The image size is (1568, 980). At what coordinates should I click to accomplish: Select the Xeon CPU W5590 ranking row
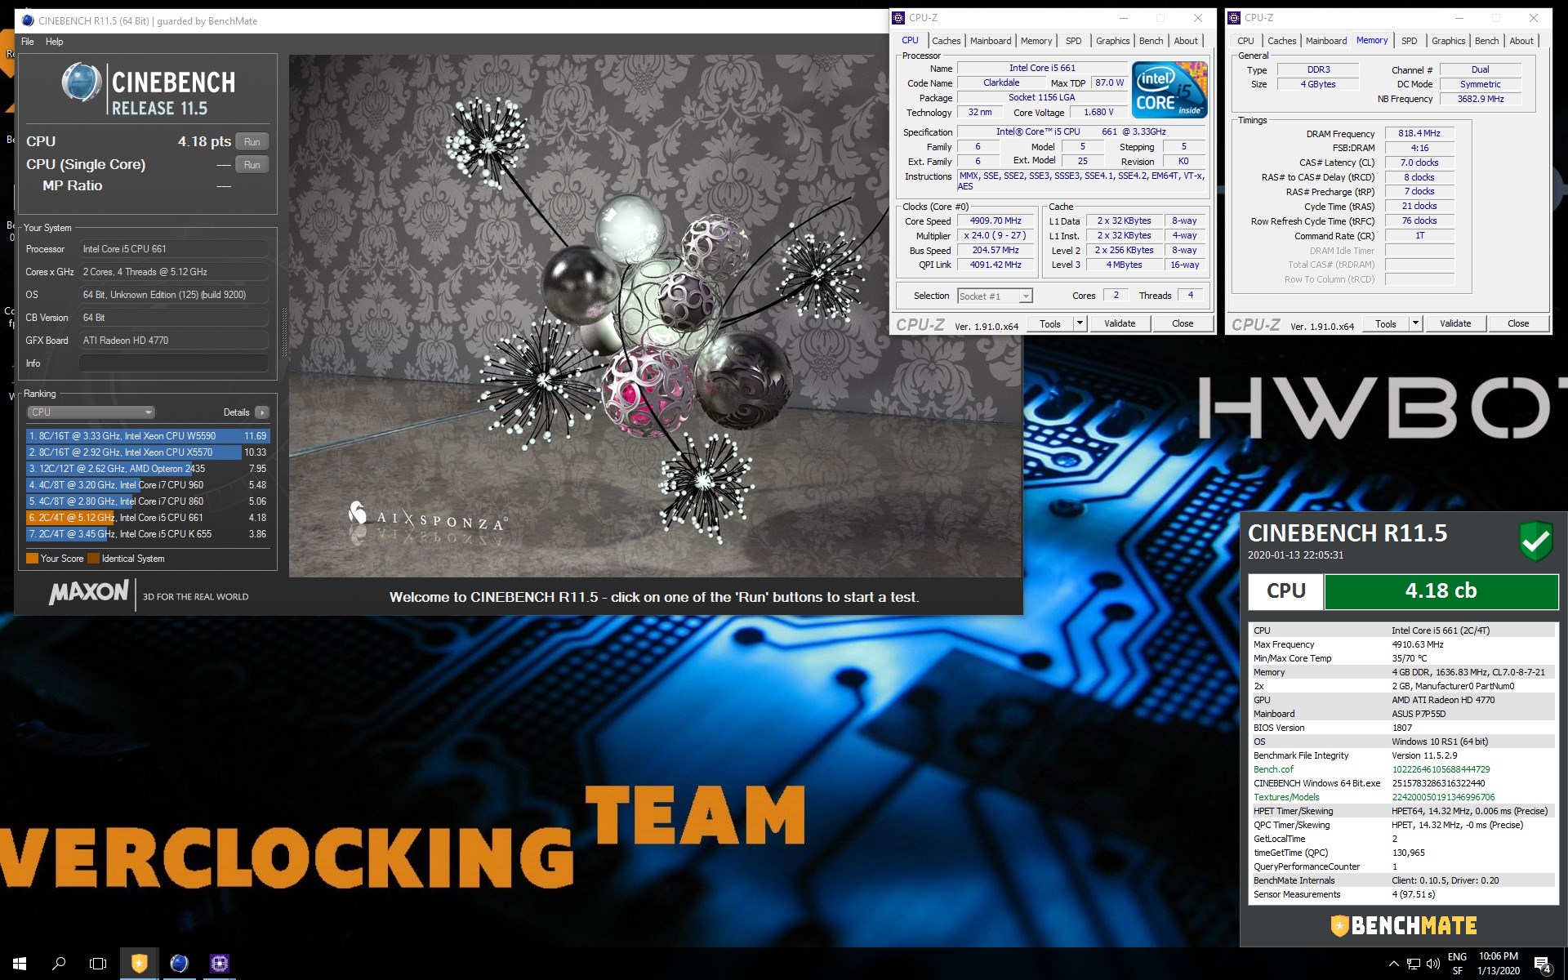pos(148,436)
